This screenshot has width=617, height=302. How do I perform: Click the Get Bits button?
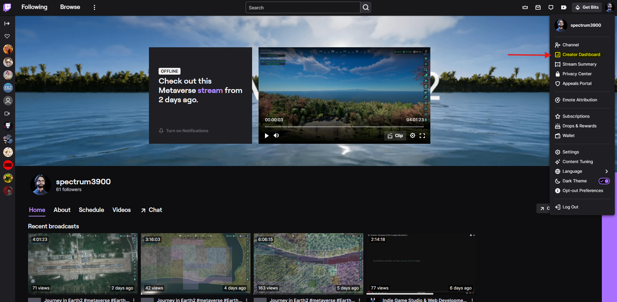point(587,7)
